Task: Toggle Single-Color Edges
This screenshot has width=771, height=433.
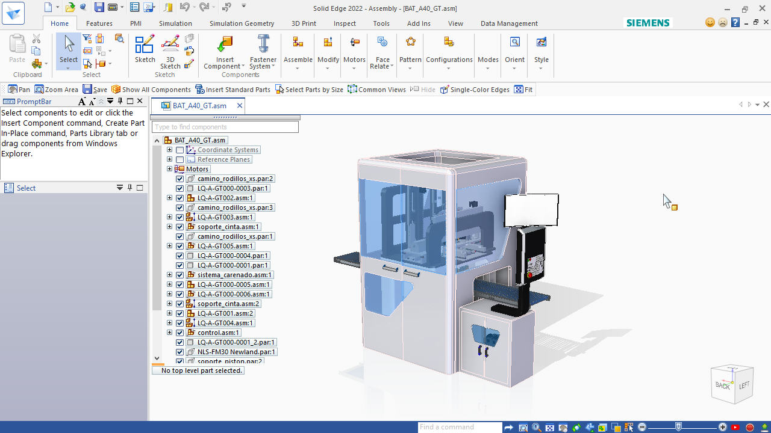Action: click(x=475, y=89)
